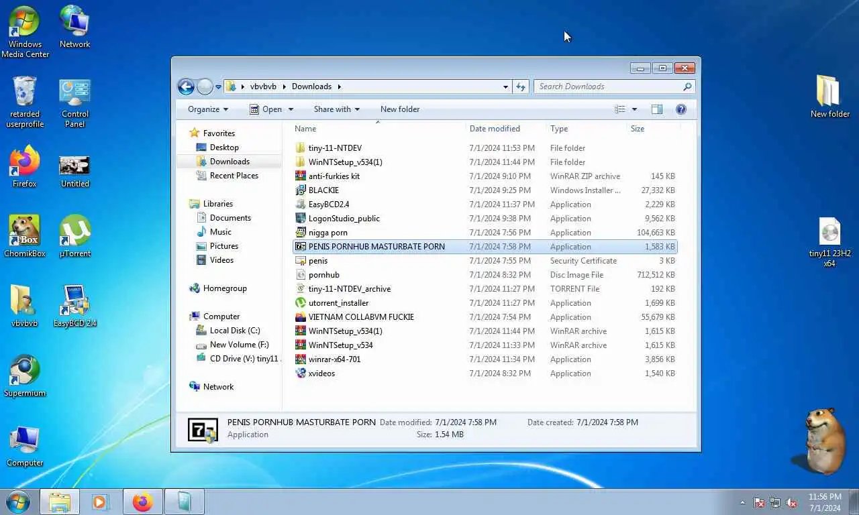This screenshot has width=859, height=515.
Task: Refresh the Downloads folder view
Action: coord(521,87)
